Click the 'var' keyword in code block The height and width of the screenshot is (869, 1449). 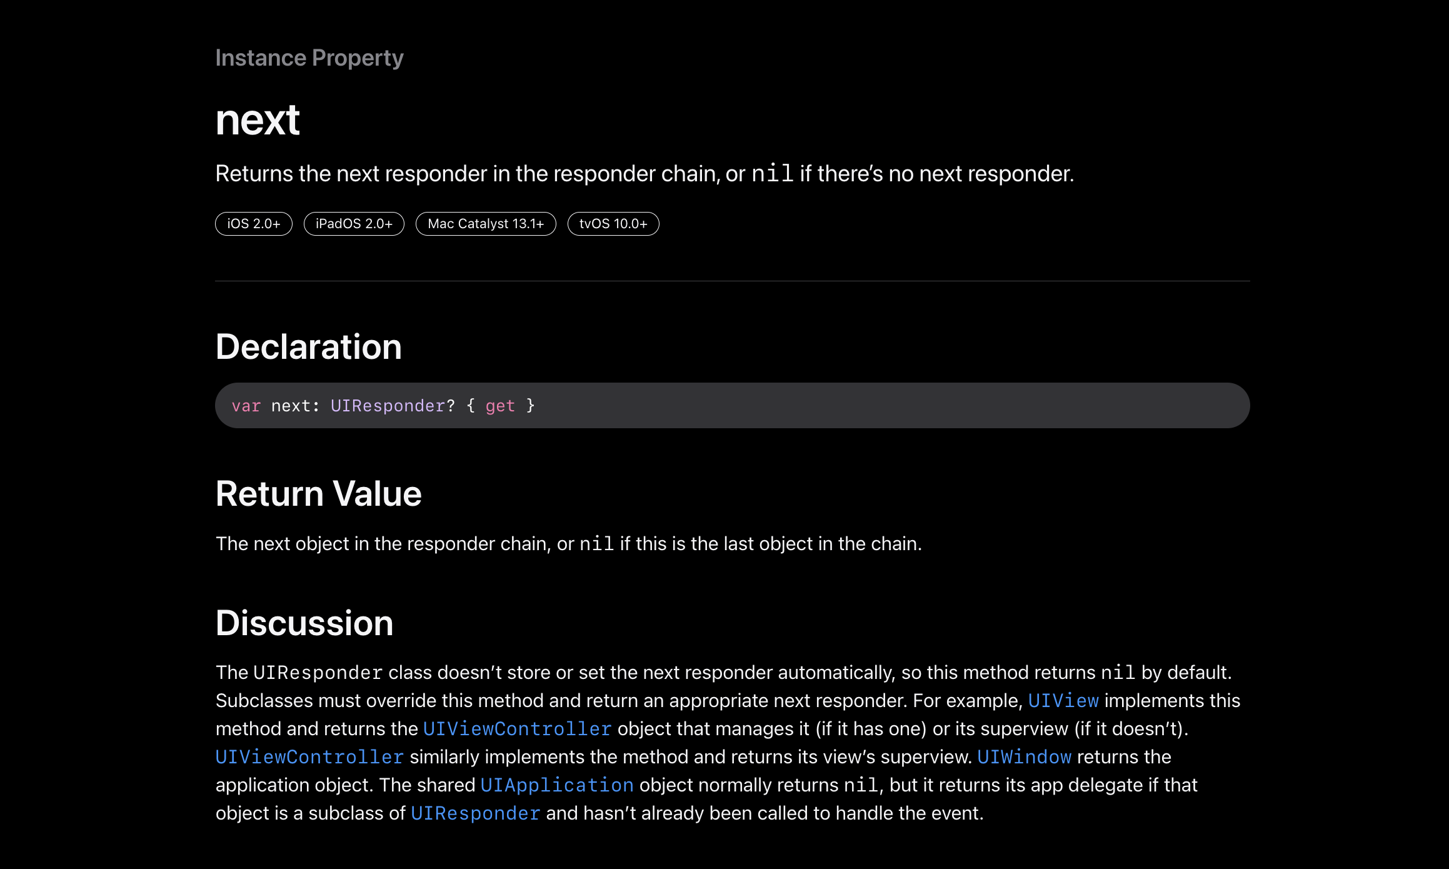point(246,406)
